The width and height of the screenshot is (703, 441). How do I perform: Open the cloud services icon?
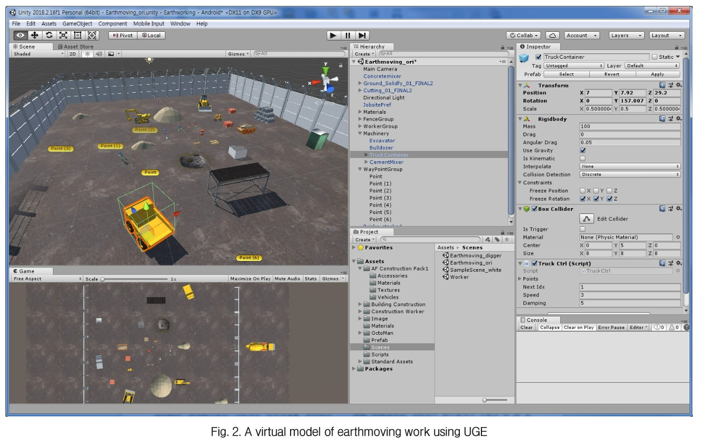click(552, 35)
